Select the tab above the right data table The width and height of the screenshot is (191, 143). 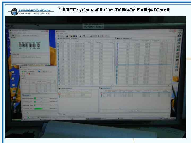click(124, 38)
